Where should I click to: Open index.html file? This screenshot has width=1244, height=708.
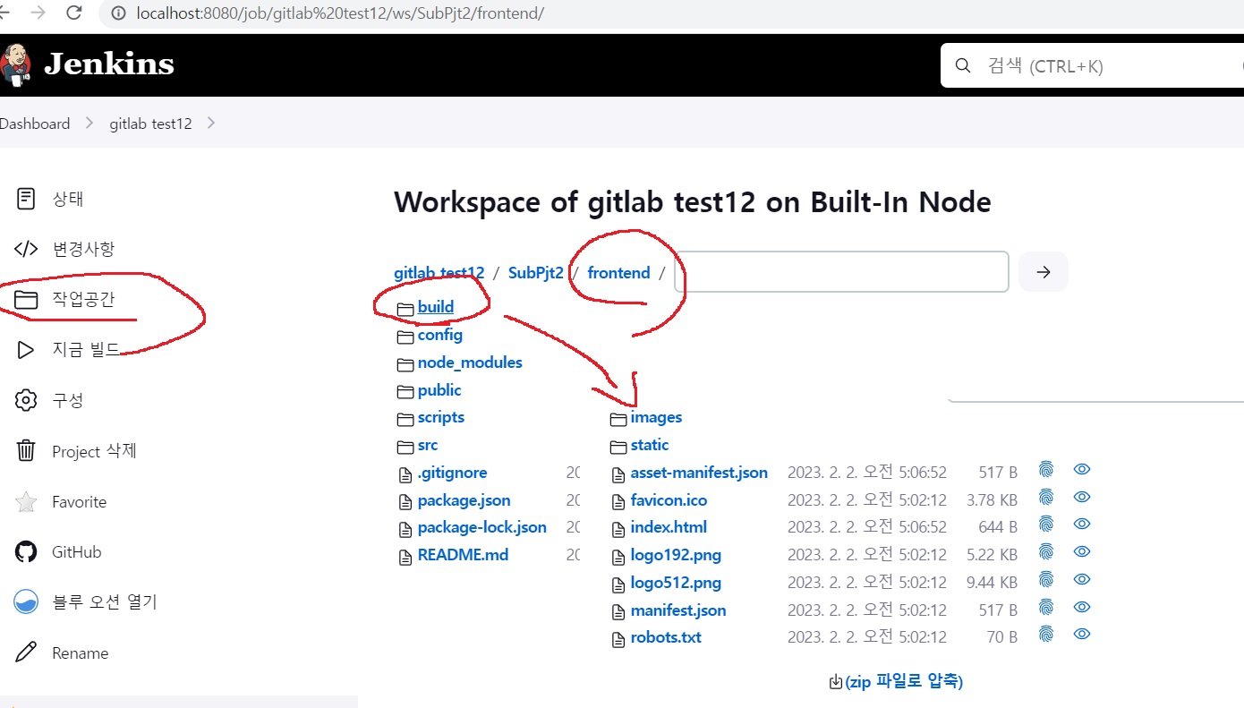pyautogui.click(x=669, y=527)
